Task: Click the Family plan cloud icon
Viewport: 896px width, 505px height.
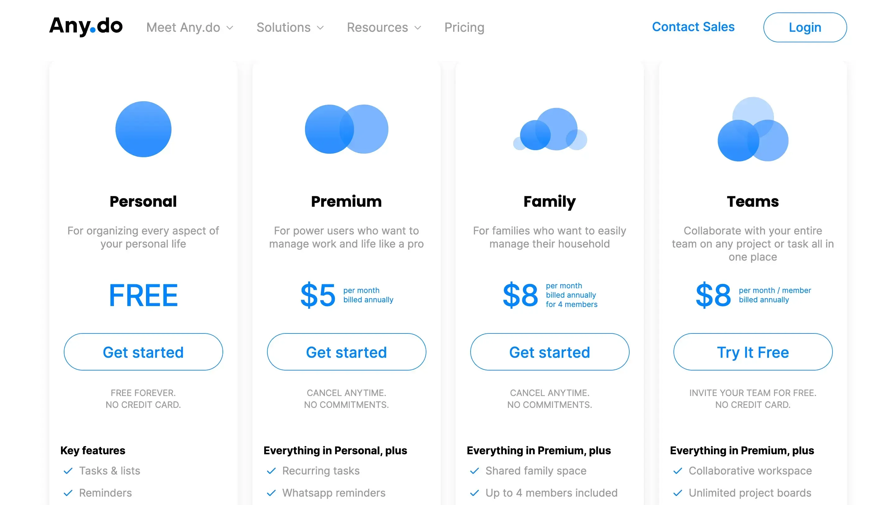Action: (x=550, y=130)
